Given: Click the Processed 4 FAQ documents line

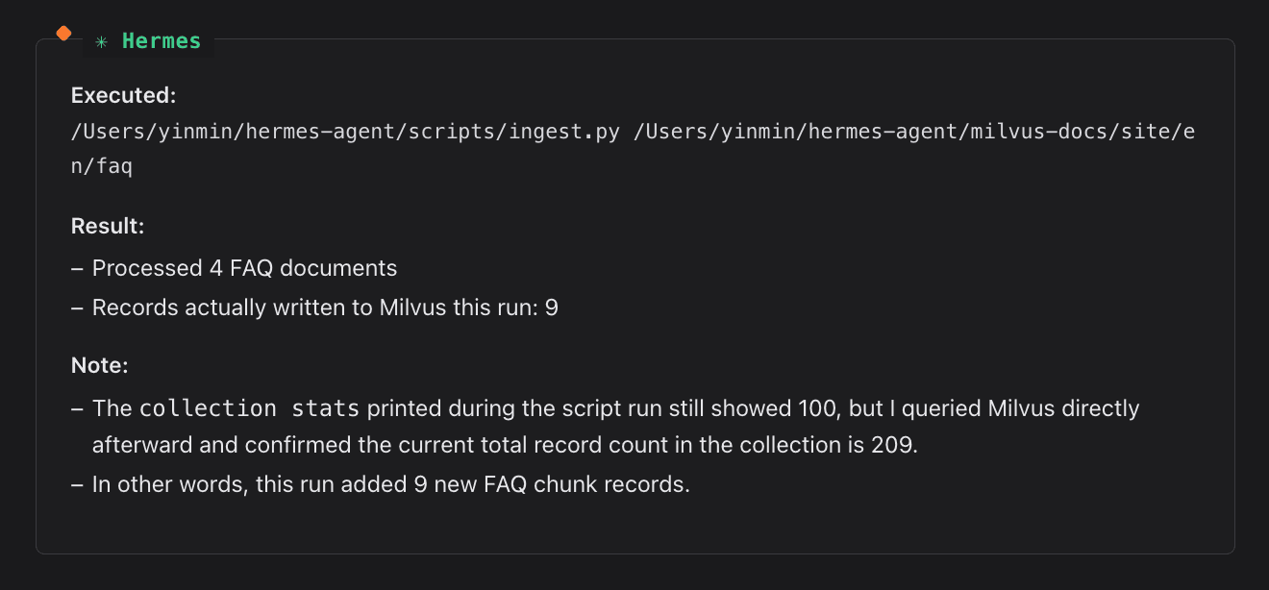Looking at the screenshot, I should (x=244, y=268).
